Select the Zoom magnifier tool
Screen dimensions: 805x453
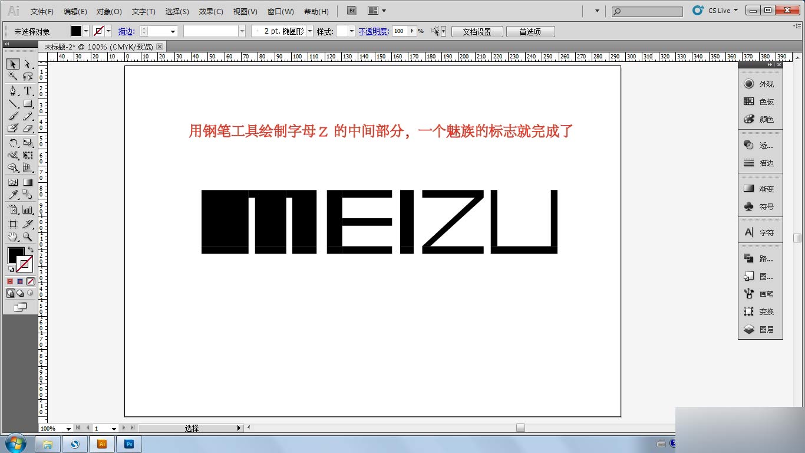pos(27,237)
